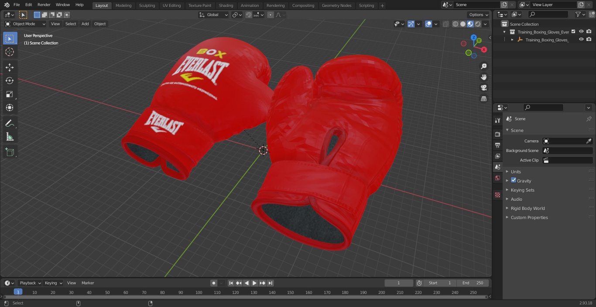Viewport: 596px width, 307px height.
Task: Toggle auto keying record button
Action: point(214,283)
